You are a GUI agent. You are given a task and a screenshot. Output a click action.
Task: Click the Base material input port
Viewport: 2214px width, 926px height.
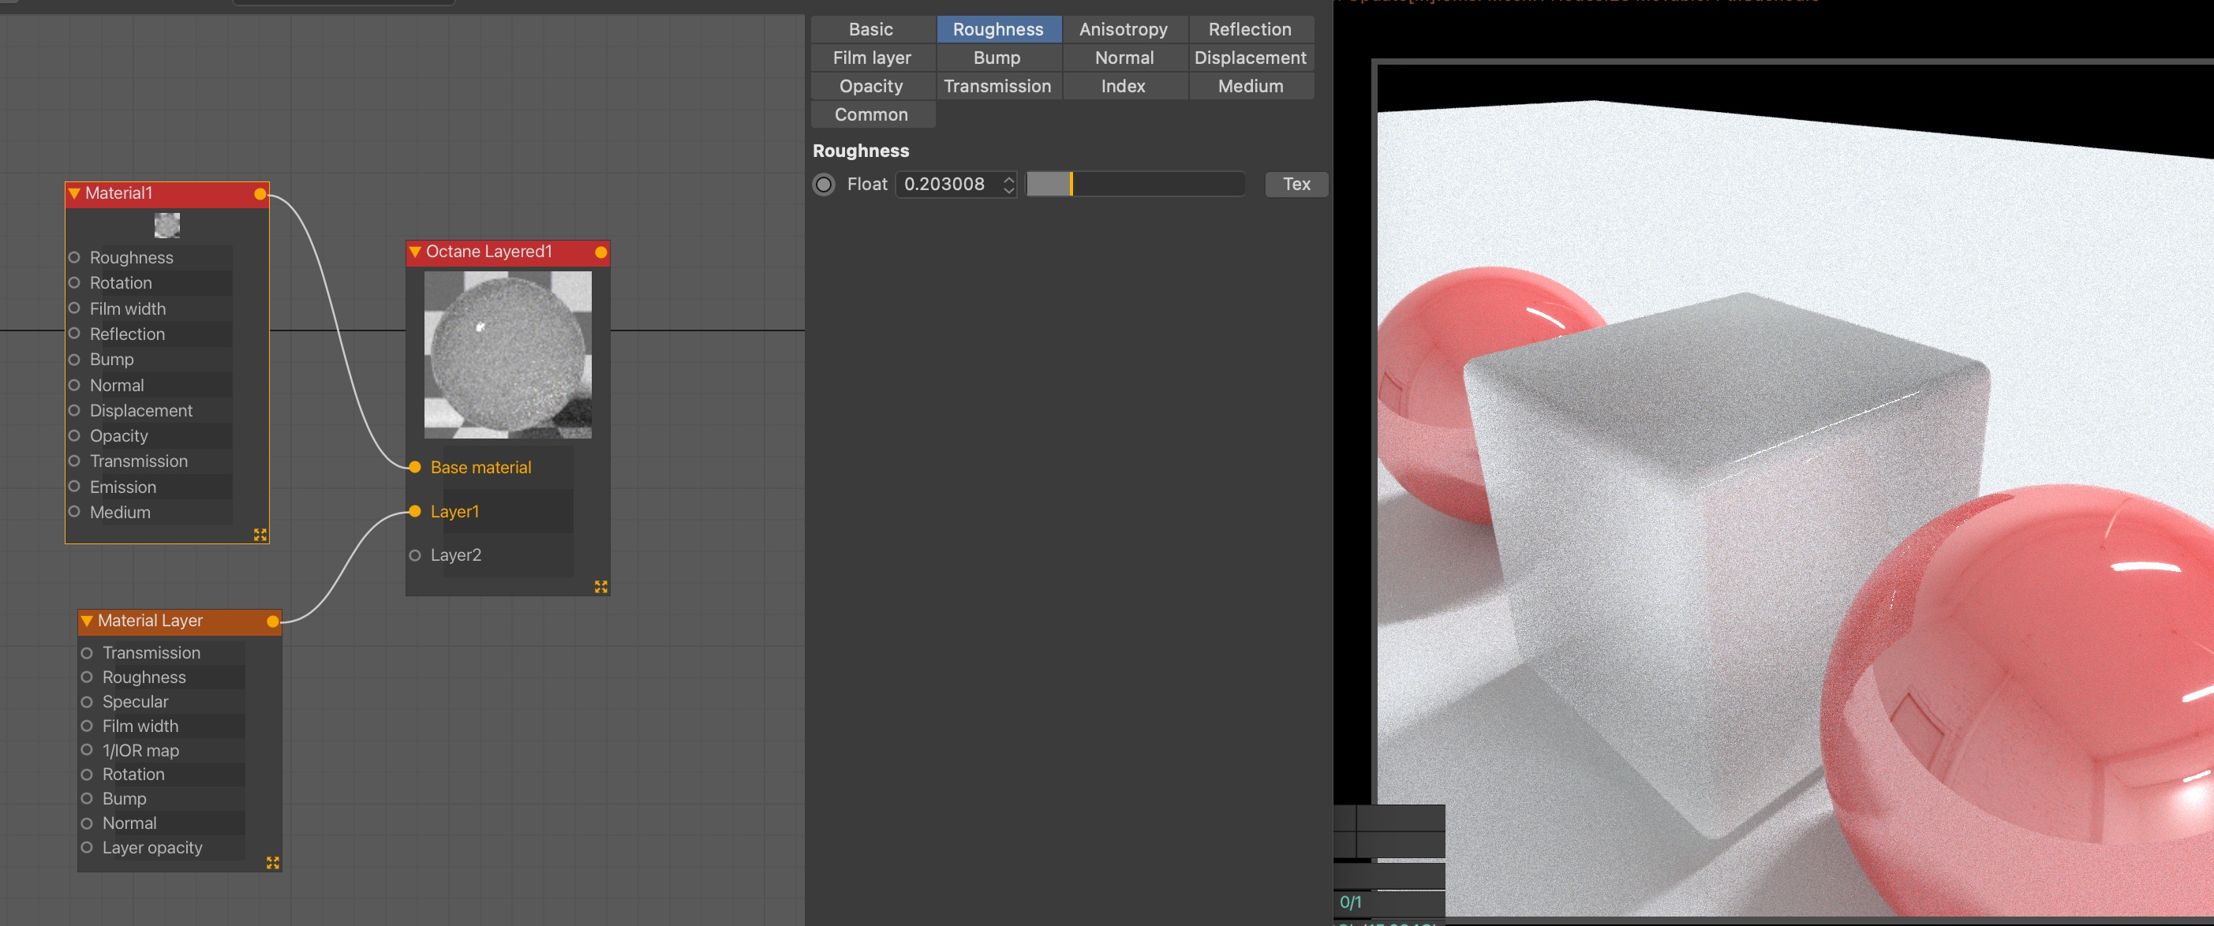pos(415,467)
